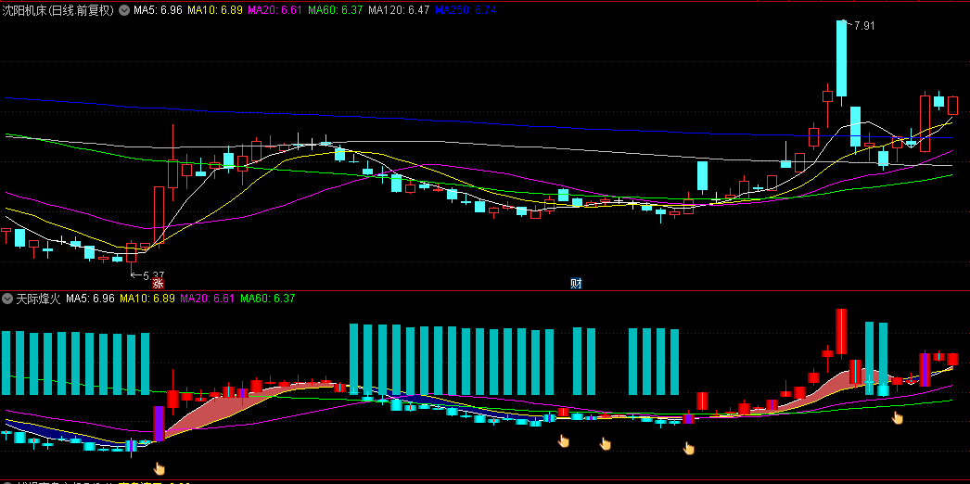
Task: Click the tall cyan candlestick peaking at 7.91
Action: [x=841, y=58]
